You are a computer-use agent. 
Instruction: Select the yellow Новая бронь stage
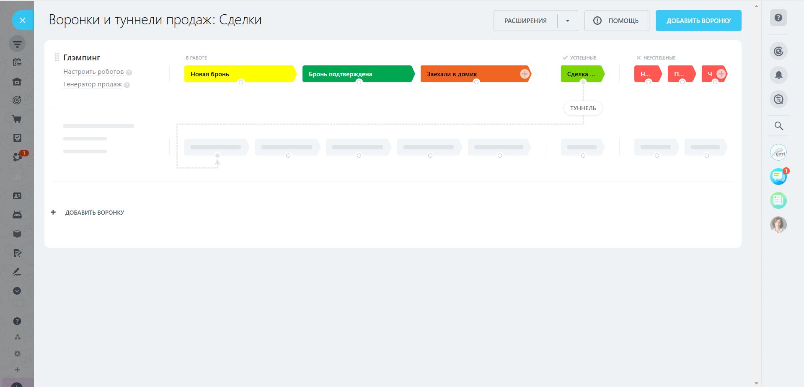coord(240,74)
